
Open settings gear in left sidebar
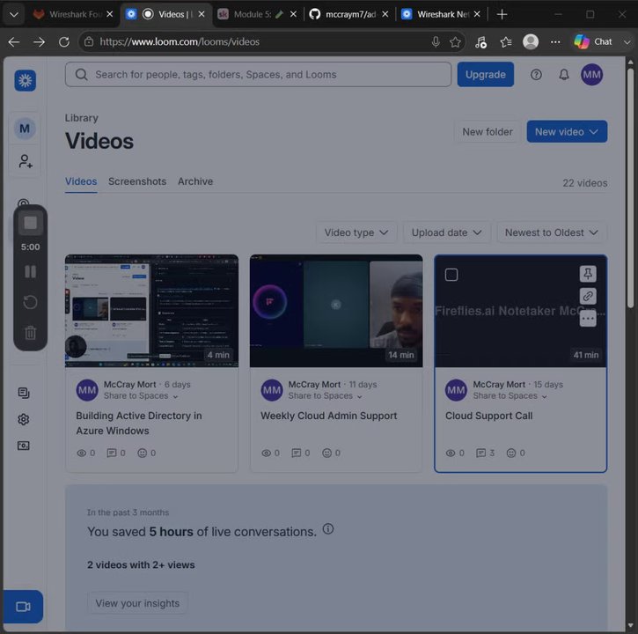(24, 419)
